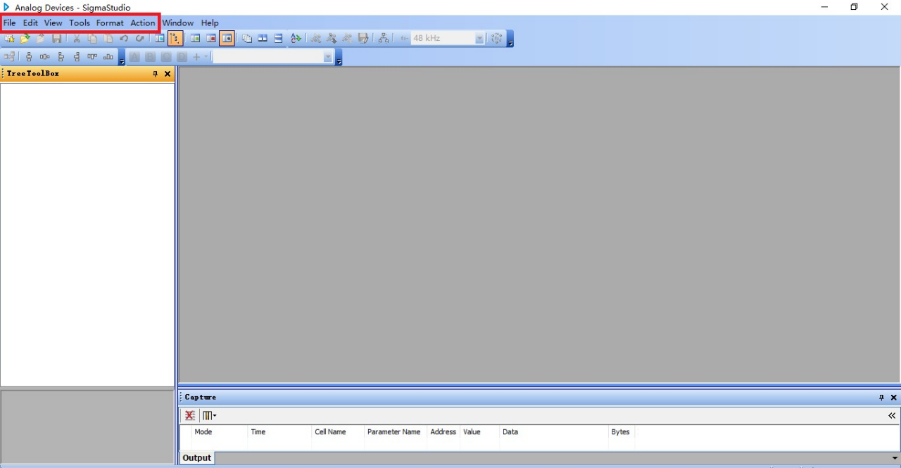Open the Window menu
901x468 pixels.
pos(178,23)
